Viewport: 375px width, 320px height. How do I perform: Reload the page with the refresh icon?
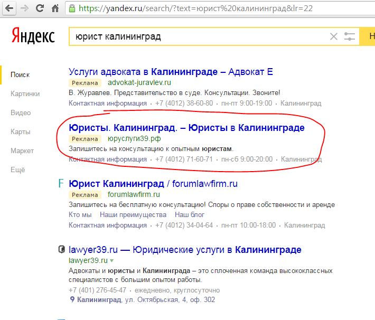pos(40,8)
